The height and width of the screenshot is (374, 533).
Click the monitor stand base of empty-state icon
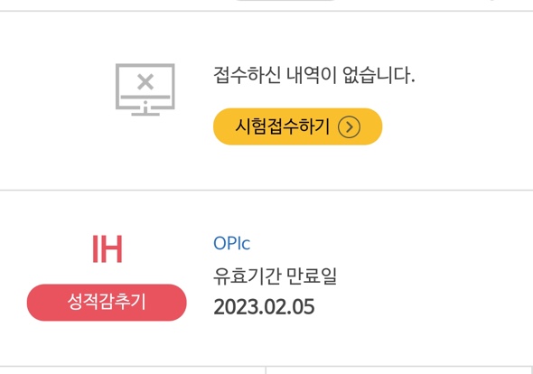pos(145,114)
